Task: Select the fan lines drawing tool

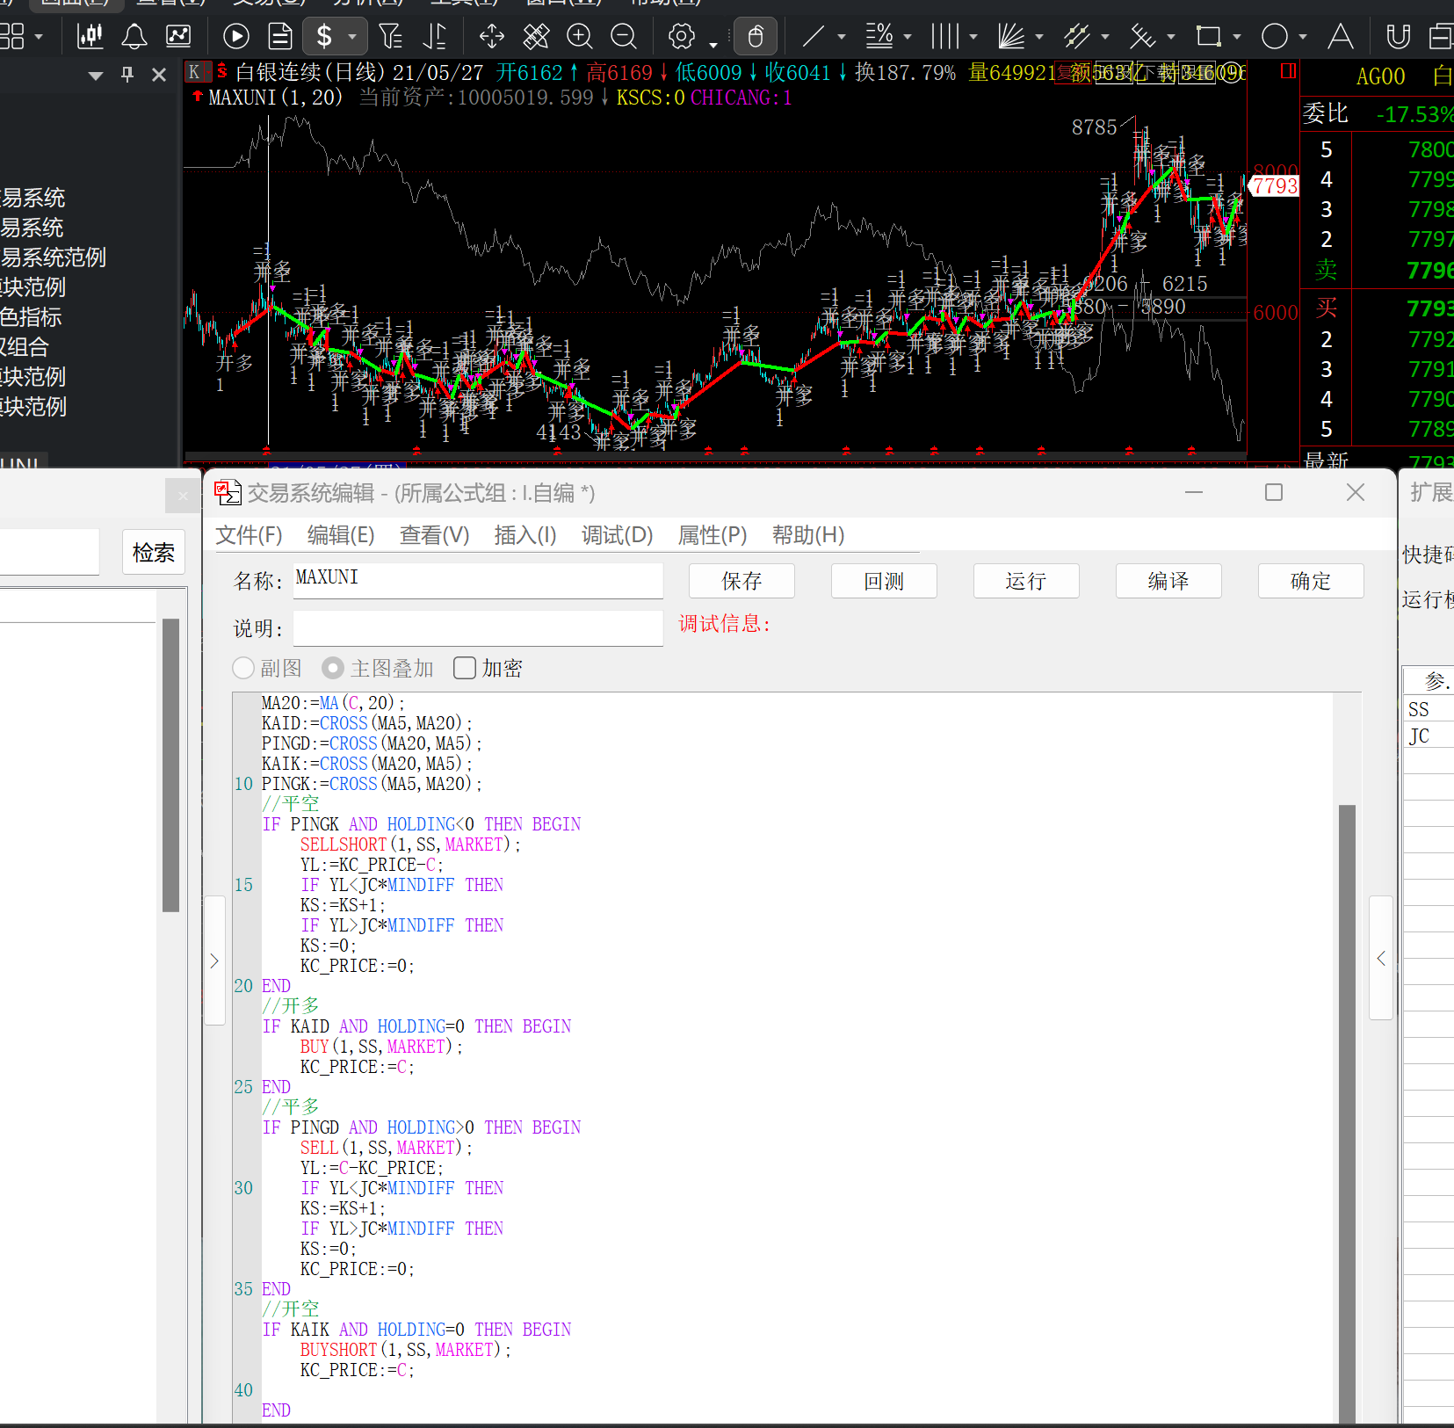Action: [x=1011, y=36]
